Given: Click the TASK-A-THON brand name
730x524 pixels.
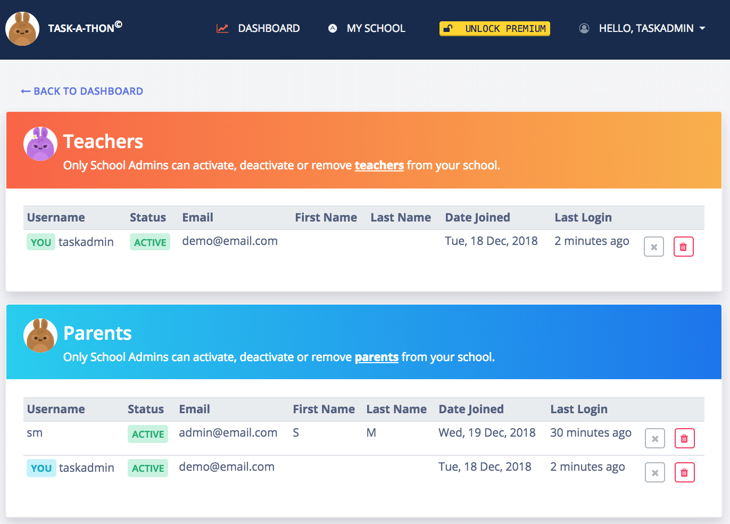Looking at the screenshot, I should point(85,28).
